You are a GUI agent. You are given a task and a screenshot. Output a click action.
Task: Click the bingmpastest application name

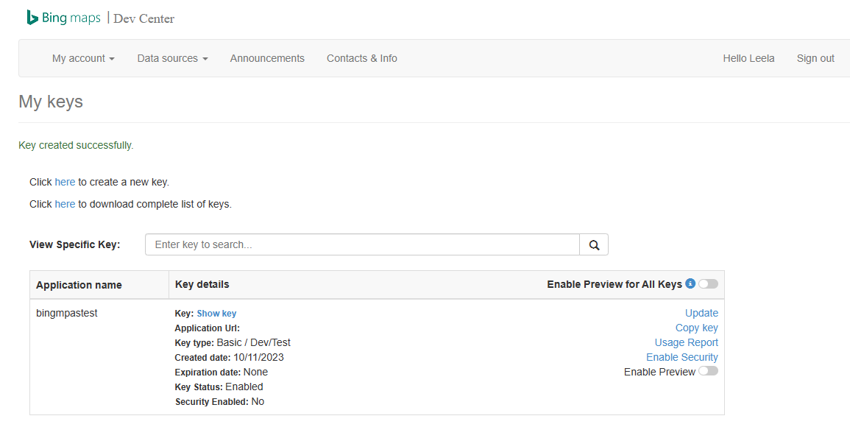click(x=67, y=313)
